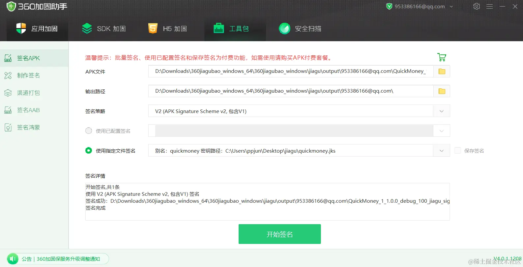Open the settings gear icon
523x267 pixels.
477,6
